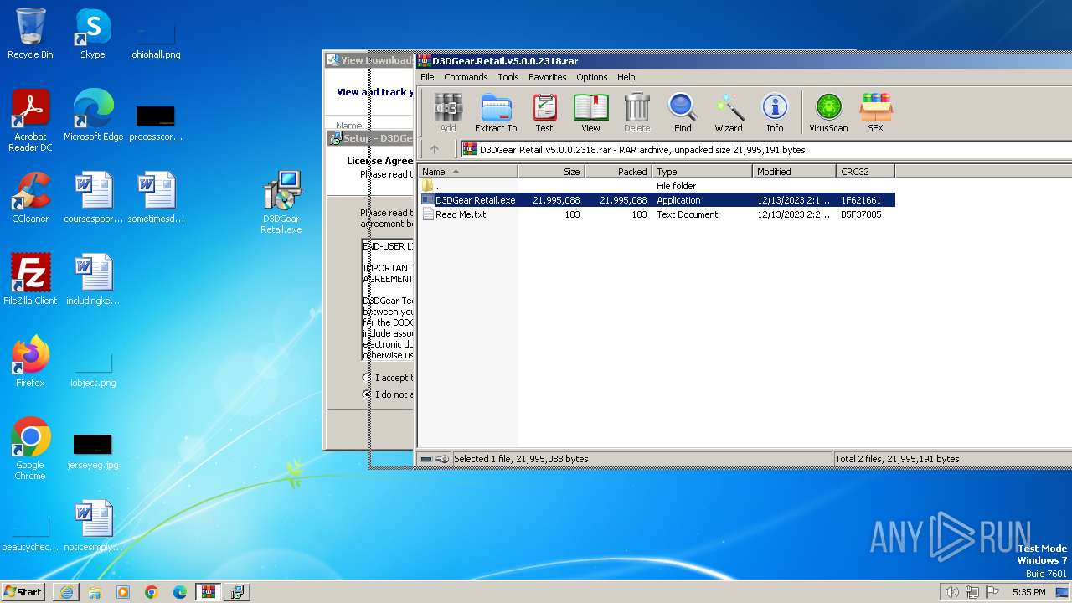Open Acrobat Reader DC shortcut
The width and height of the screenshot is (1072, 603).
point(30,121)
